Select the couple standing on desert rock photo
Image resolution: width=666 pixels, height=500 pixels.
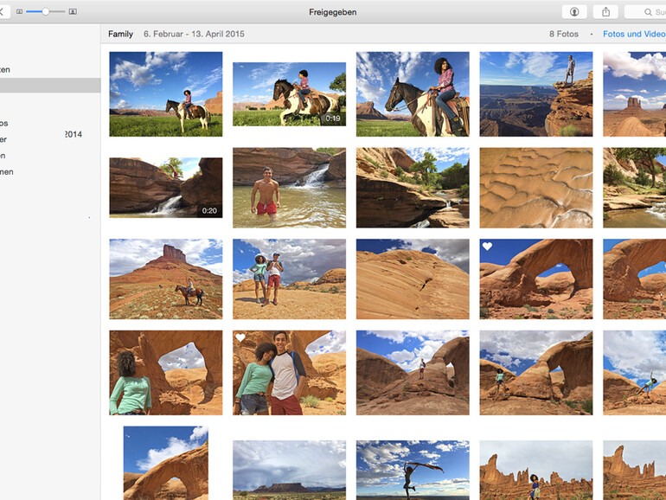pos(289,279)
